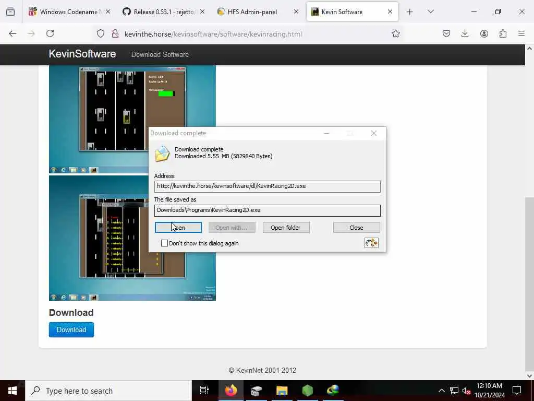
Task: Click the disabled Open with button
Action: click(232, 228)
